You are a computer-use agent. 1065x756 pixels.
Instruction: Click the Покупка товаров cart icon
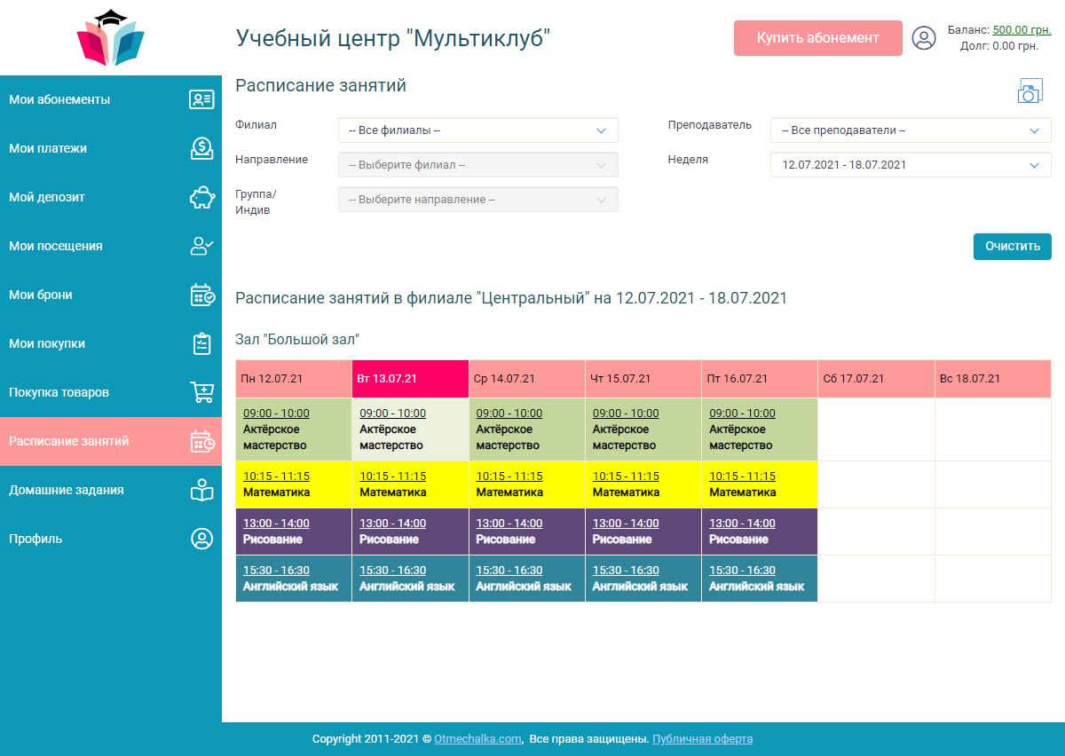click(x=201, y=392)
